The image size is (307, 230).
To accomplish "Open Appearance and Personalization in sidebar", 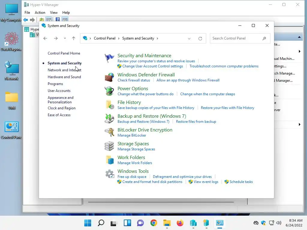I will [61, 100].
